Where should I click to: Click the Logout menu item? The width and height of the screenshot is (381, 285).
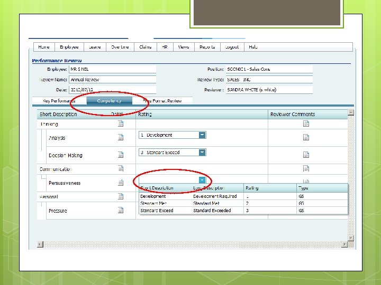(232, 47)
